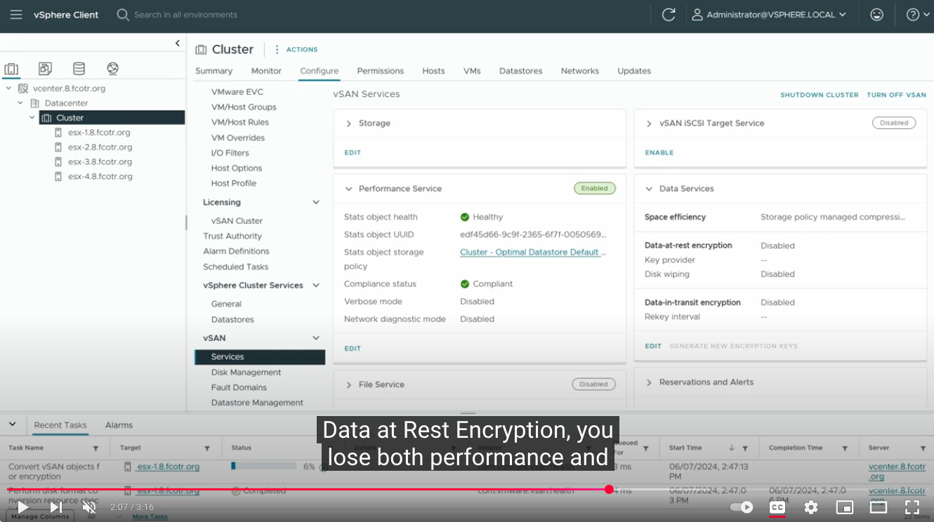Switch to the Datastores tab
This screenshot has width=934, height=522.
tap(521, 71)
